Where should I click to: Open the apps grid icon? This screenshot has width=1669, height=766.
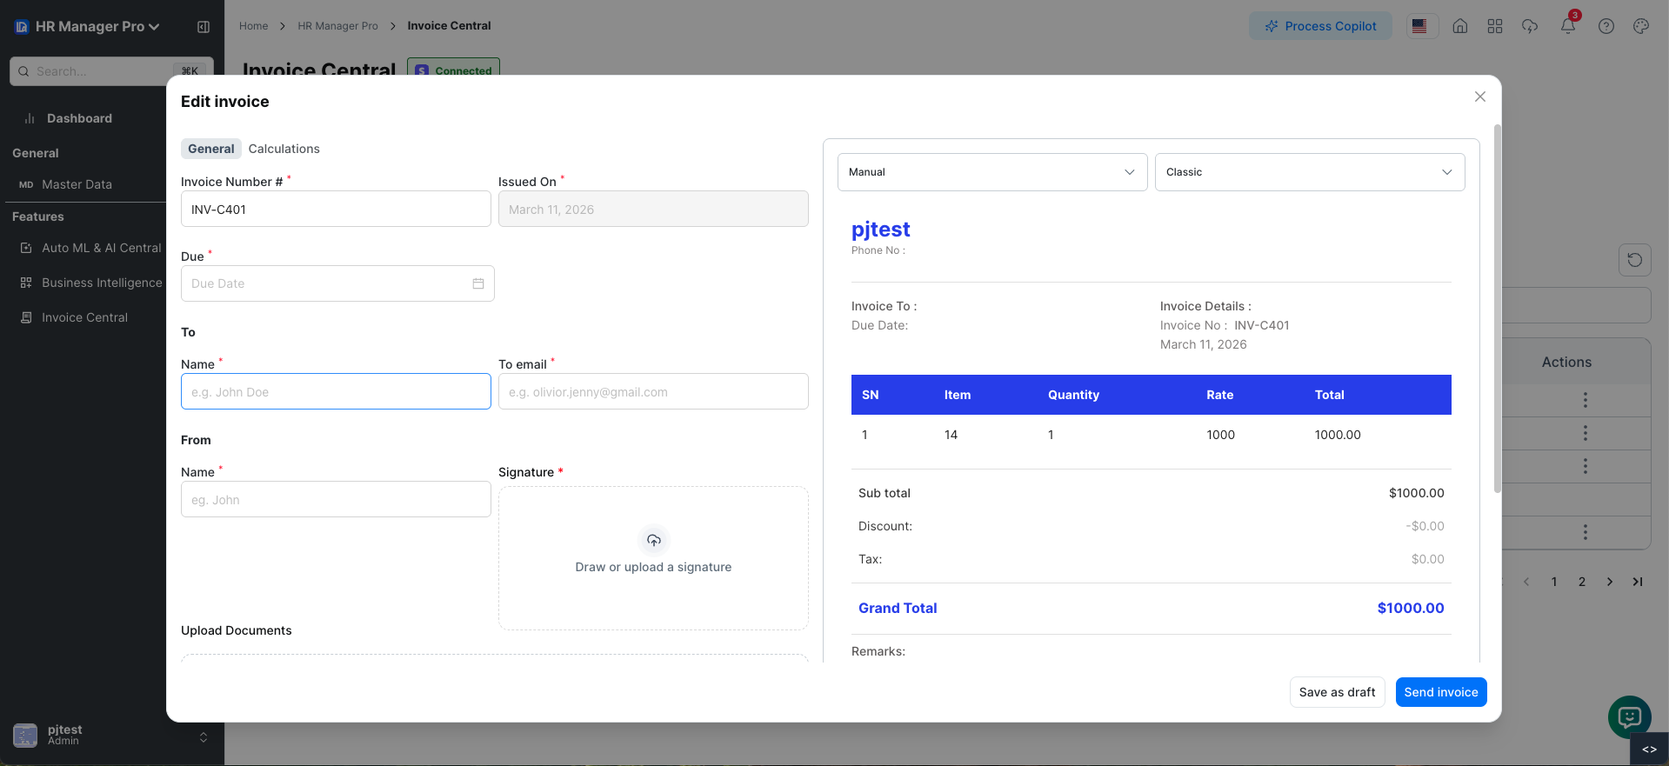click(1495, 26)
